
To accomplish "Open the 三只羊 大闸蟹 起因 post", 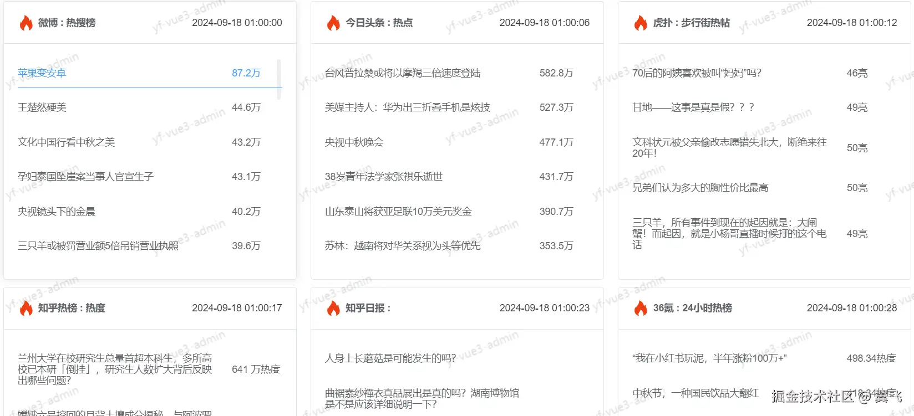I will point(729,234).
